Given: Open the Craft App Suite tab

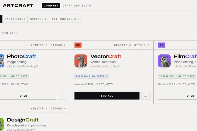Looking at the screenshot, I should [x=77, y=6].
